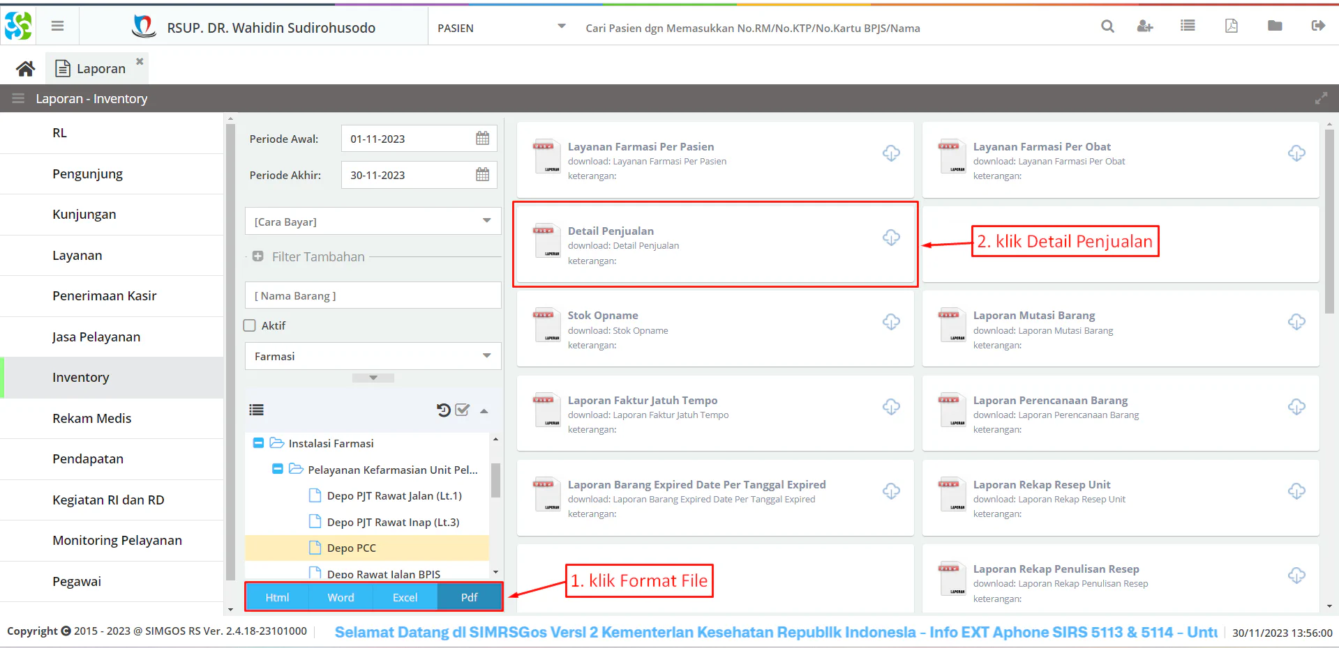Download the Laporan Perencanaan Barang report
1339x648 pixels.
[x=1296, y=407]
